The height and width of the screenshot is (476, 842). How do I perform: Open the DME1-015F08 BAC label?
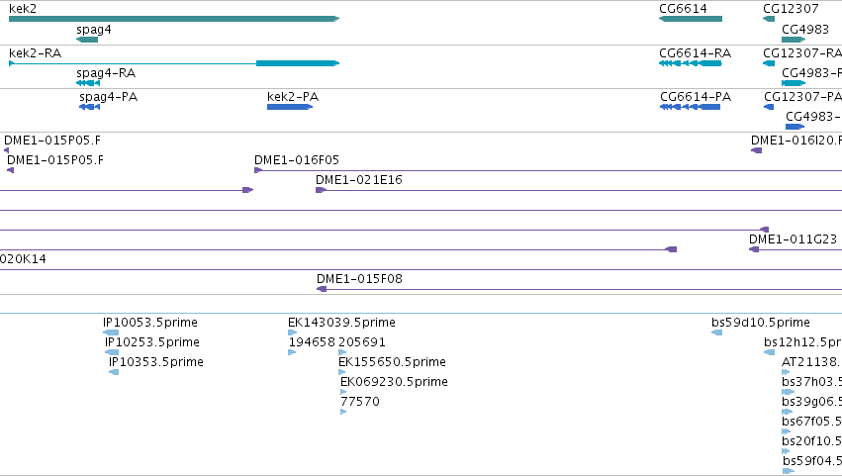pyautogui.click(x=359, y=279)
